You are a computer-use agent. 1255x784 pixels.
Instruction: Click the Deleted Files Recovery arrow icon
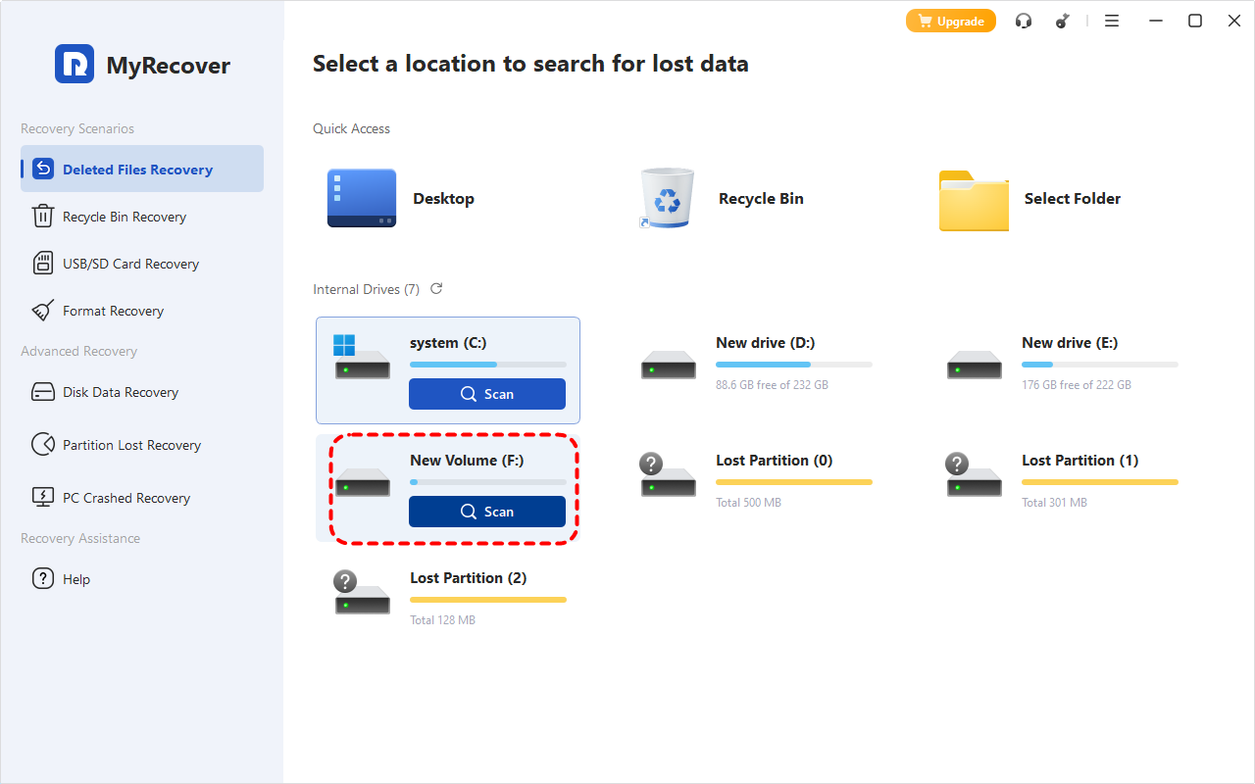click(x=43, y=169)
